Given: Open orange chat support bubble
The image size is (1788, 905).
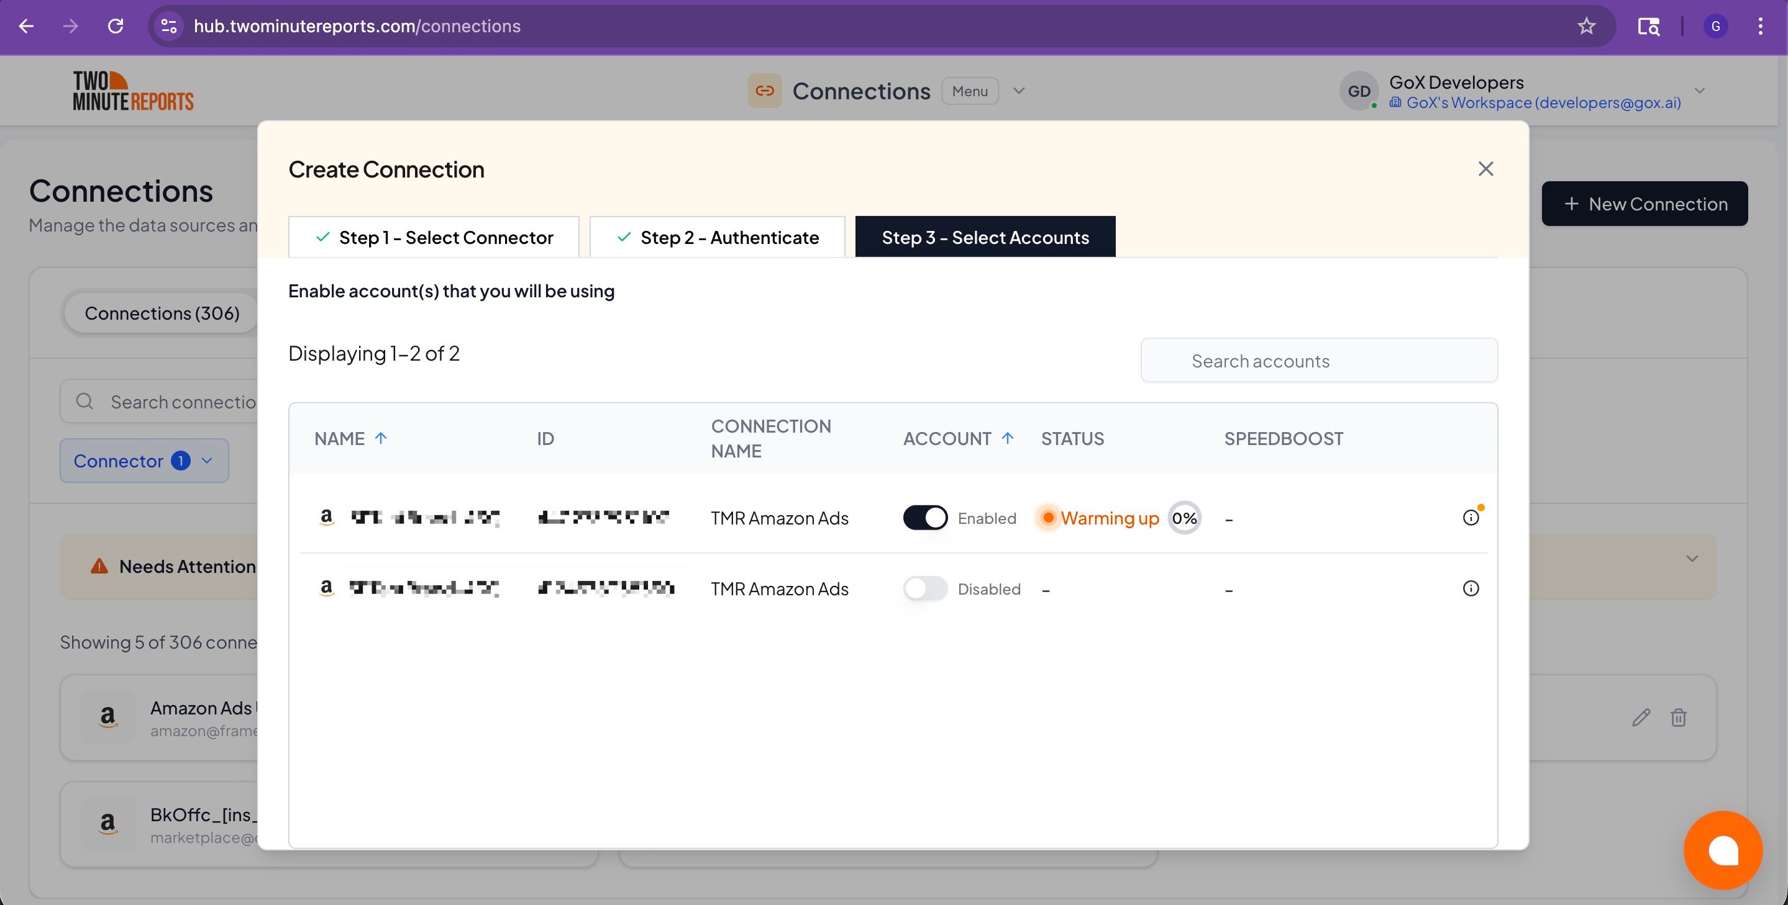Looking at the screenshot, I should pos(1722,850).
